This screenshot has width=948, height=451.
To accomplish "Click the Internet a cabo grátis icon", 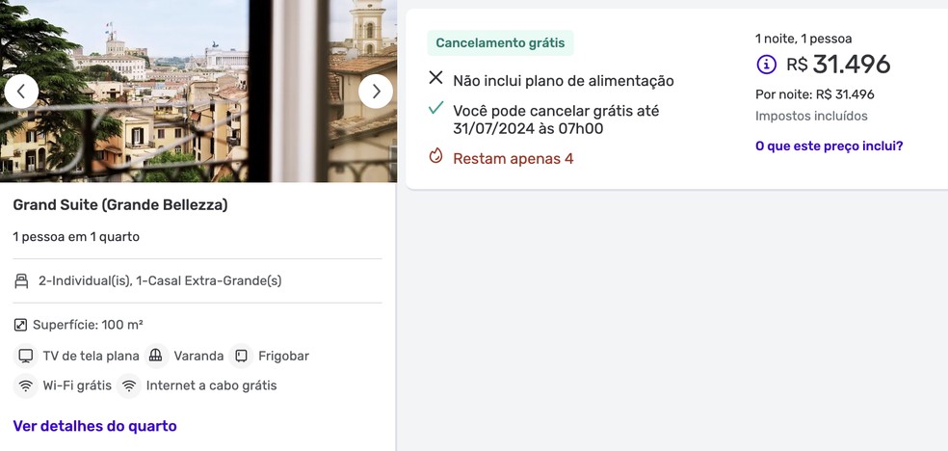I will 129,385.
